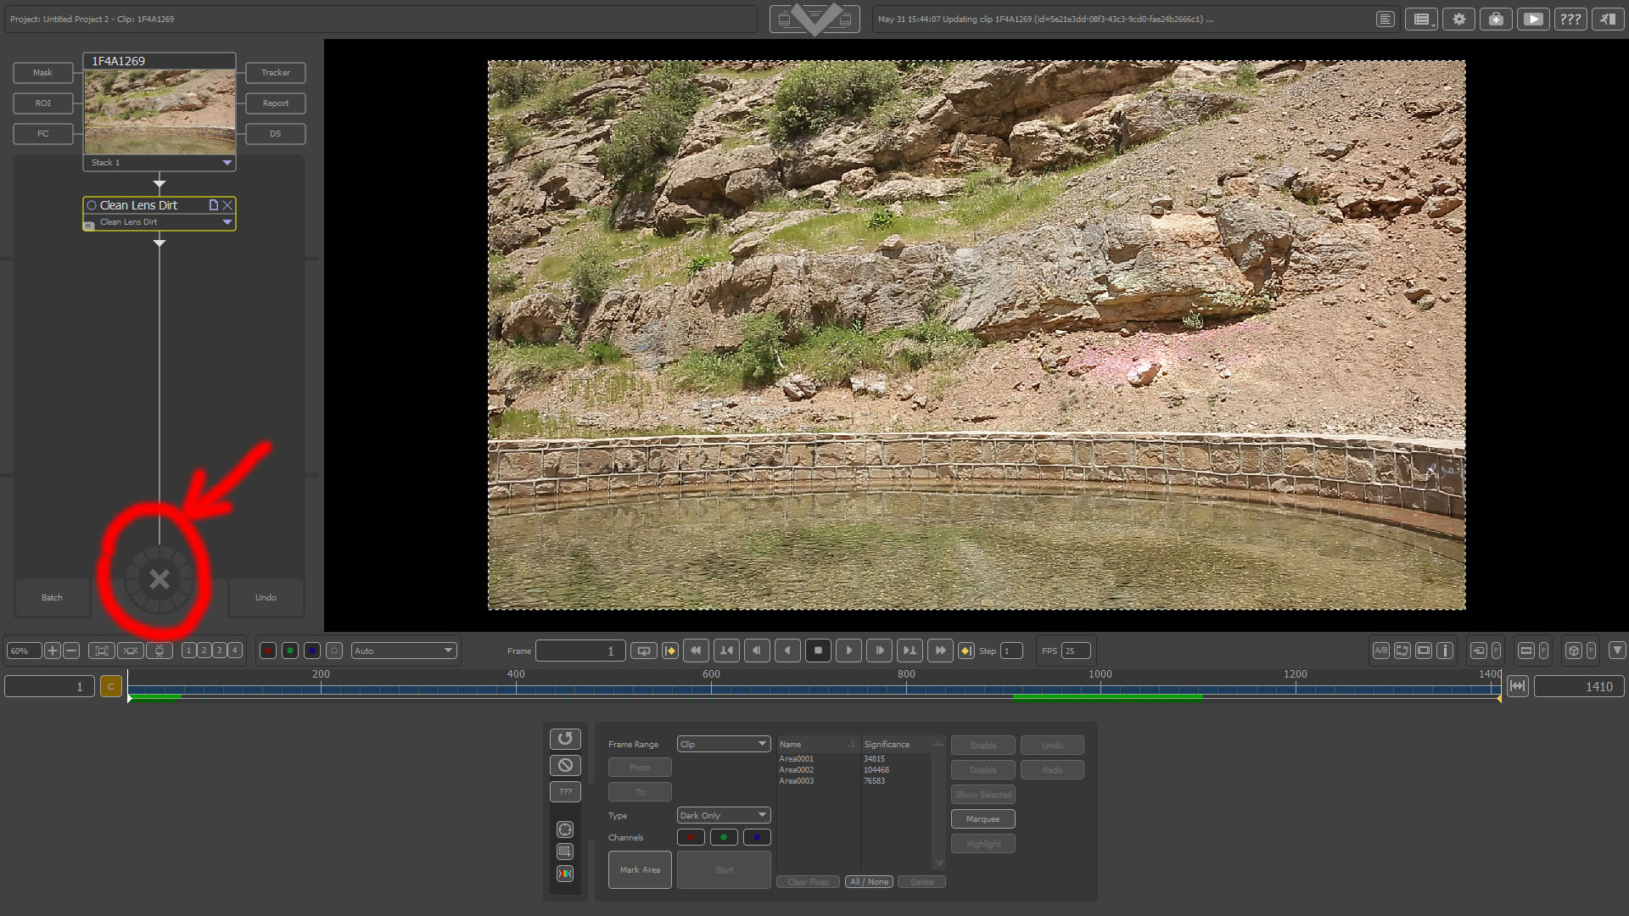Click the fit-to-view icon
The image size is (1629, 916).
(102, 651)
